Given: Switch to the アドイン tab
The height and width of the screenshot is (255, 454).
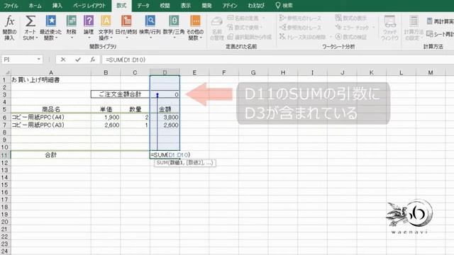Looking at the screenshot, I should click(x=230, y=6).
